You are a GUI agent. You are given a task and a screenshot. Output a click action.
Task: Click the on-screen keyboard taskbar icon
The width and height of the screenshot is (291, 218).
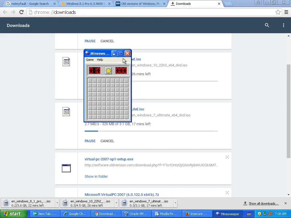pyautogui.click(x=249, y=214)
